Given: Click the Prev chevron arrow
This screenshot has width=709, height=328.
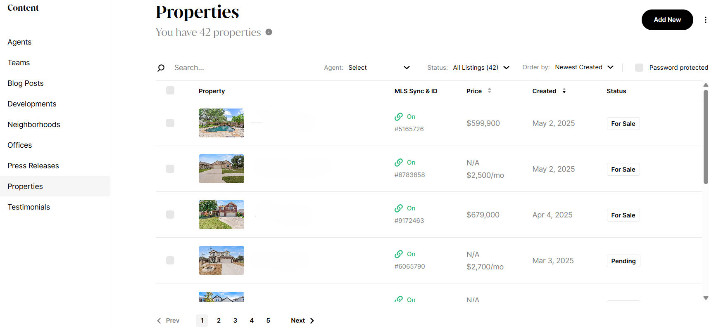Looking at the screenshot, I should coord(159,321).
